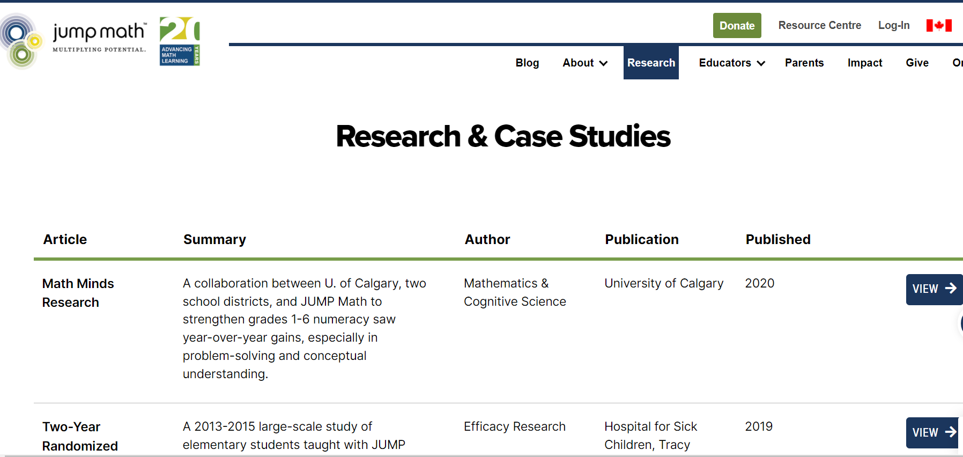Sort by the Published column header
Viewport: 963px width, 457px height.
(x=777, y=239)
